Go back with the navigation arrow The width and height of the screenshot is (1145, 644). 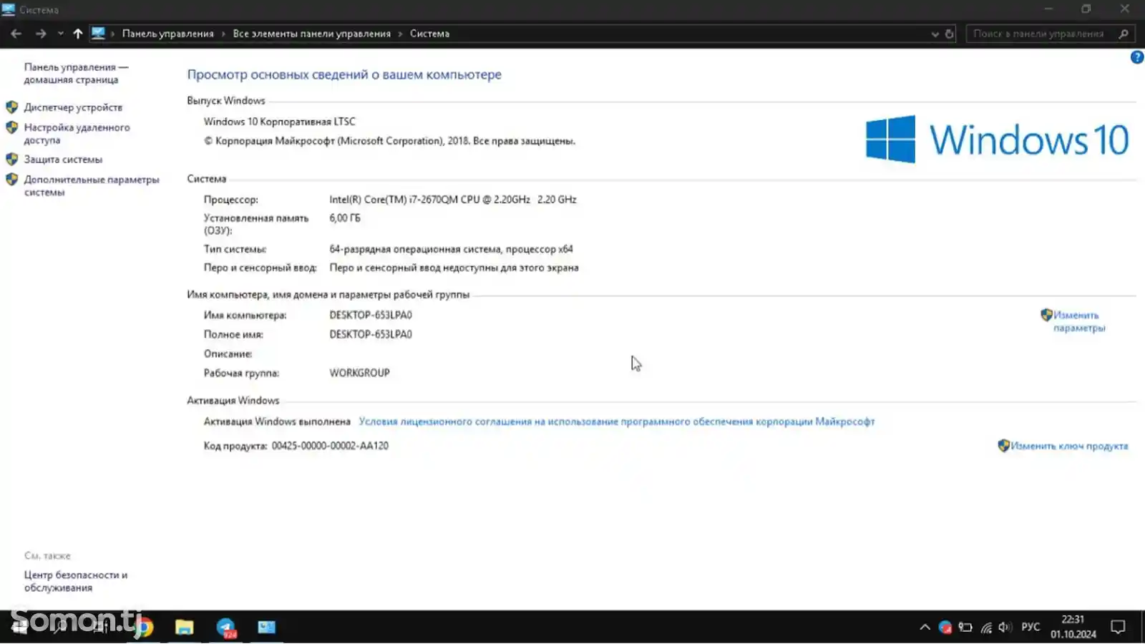(16, 34)
